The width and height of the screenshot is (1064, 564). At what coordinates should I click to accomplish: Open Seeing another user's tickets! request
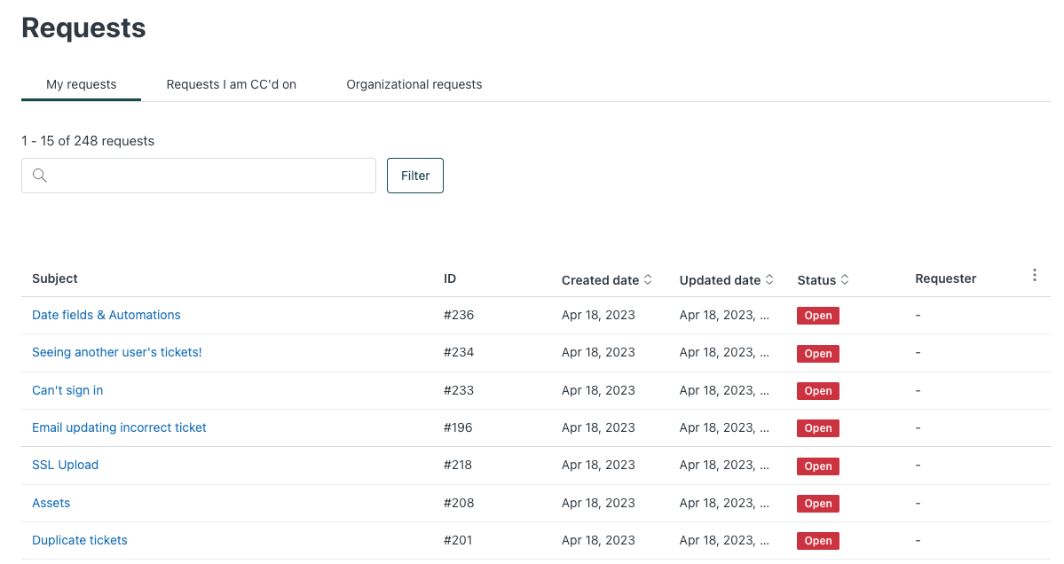117,352
